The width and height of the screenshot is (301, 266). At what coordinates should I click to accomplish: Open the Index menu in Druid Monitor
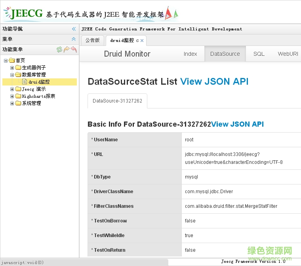[x=190, y=54]
